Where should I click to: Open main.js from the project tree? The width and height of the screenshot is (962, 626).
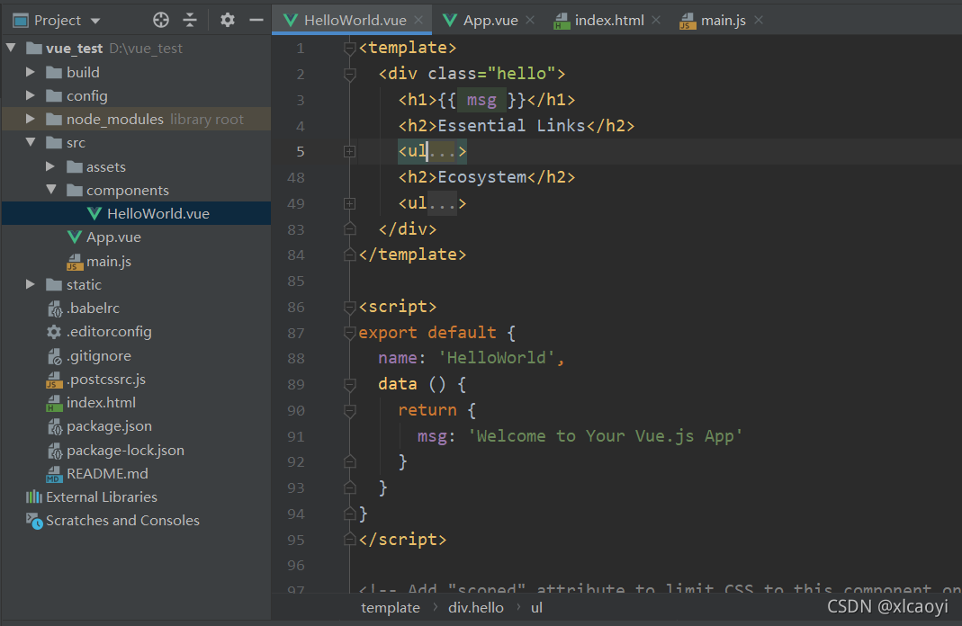click(x=109, y=261)
